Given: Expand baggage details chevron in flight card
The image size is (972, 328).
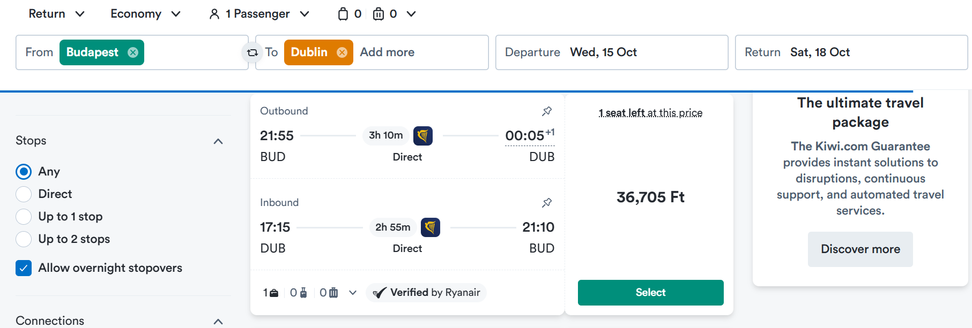Looking at the screenshot, I should [352, 293].
